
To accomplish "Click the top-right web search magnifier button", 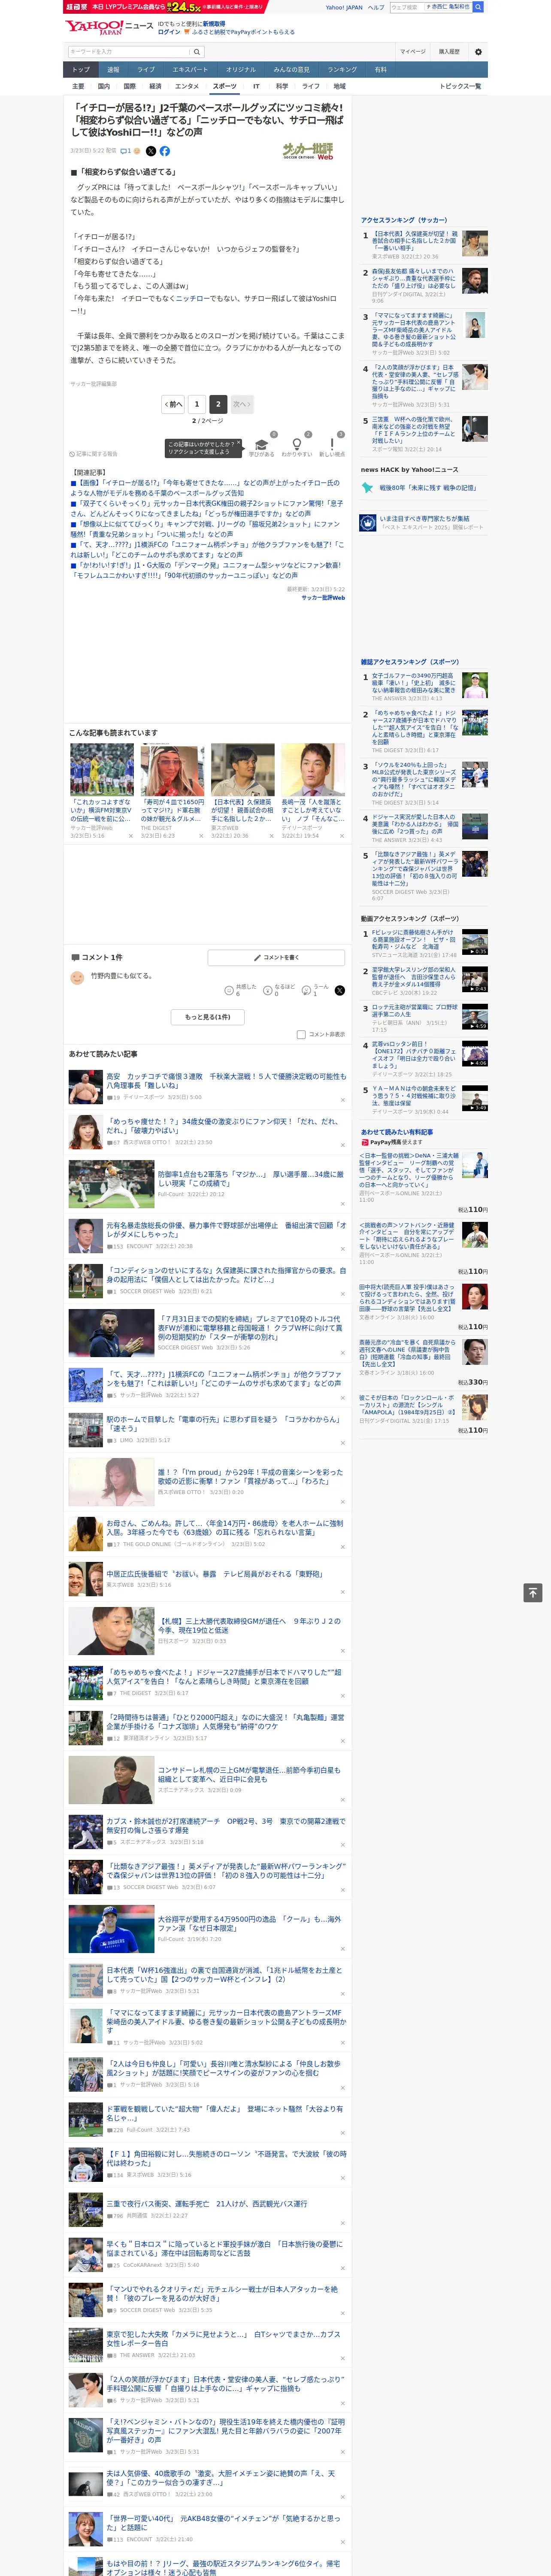I will pyautogui.click(x=478, y=7).
